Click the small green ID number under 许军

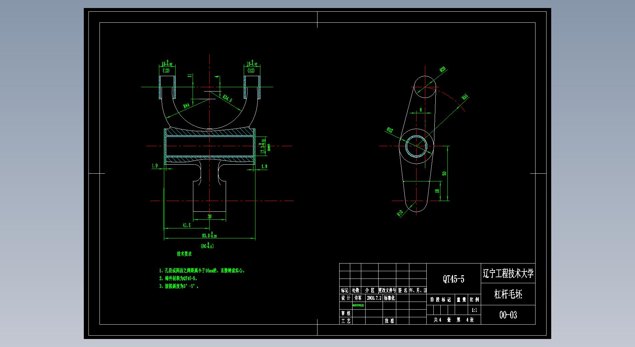[358, 305]
